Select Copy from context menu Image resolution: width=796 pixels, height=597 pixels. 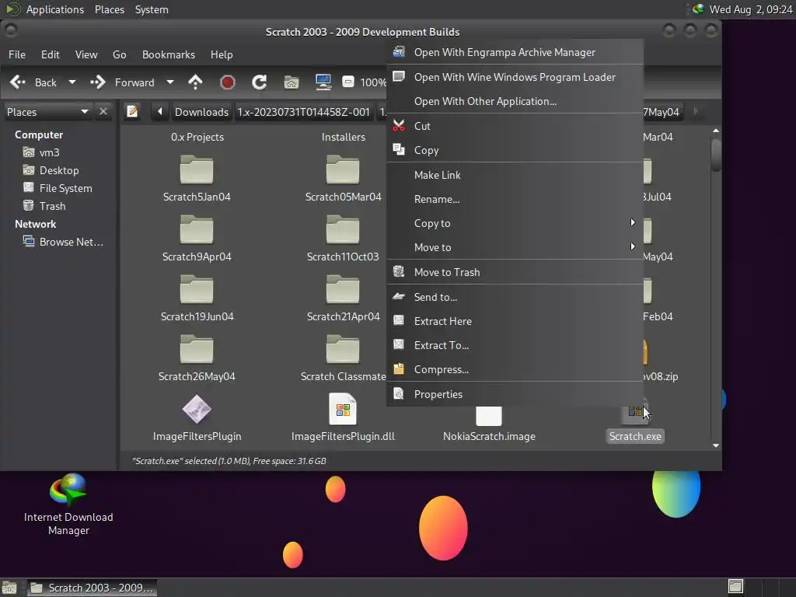[x=515, y=150]
